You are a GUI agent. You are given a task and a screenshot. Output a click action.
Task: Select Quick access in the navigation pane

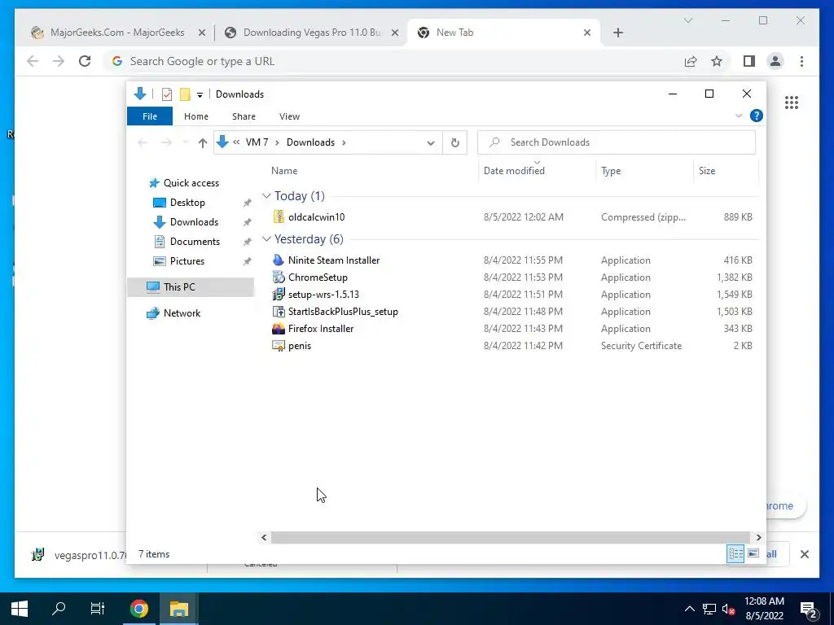click(x=191, y=183)
